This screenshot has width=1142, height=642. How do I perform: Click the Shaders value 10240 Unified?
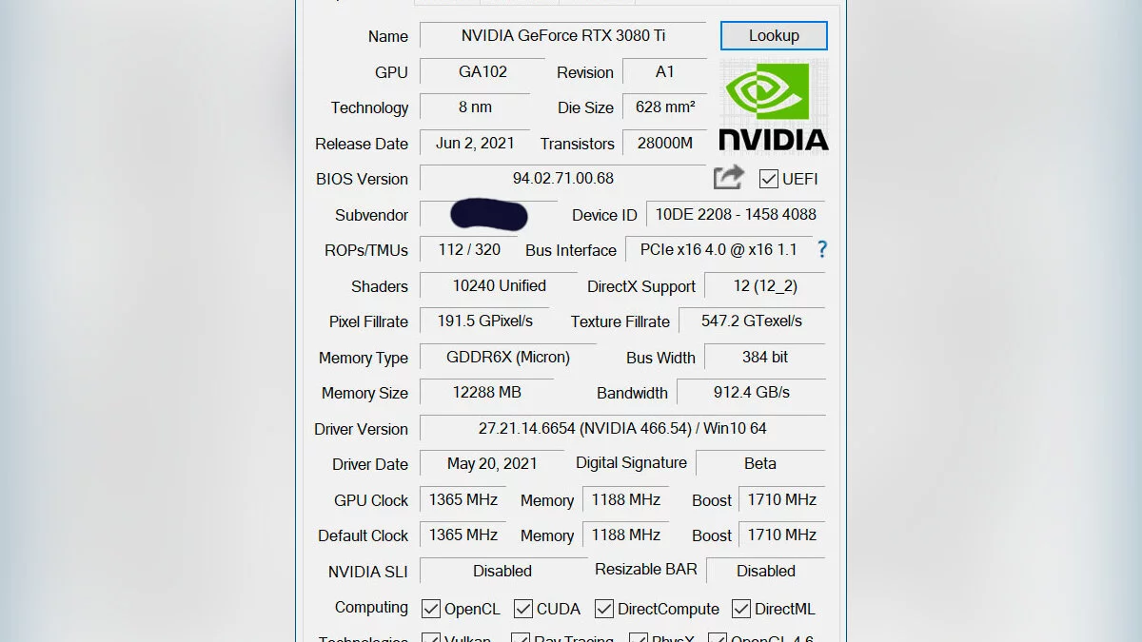(499, 286)
